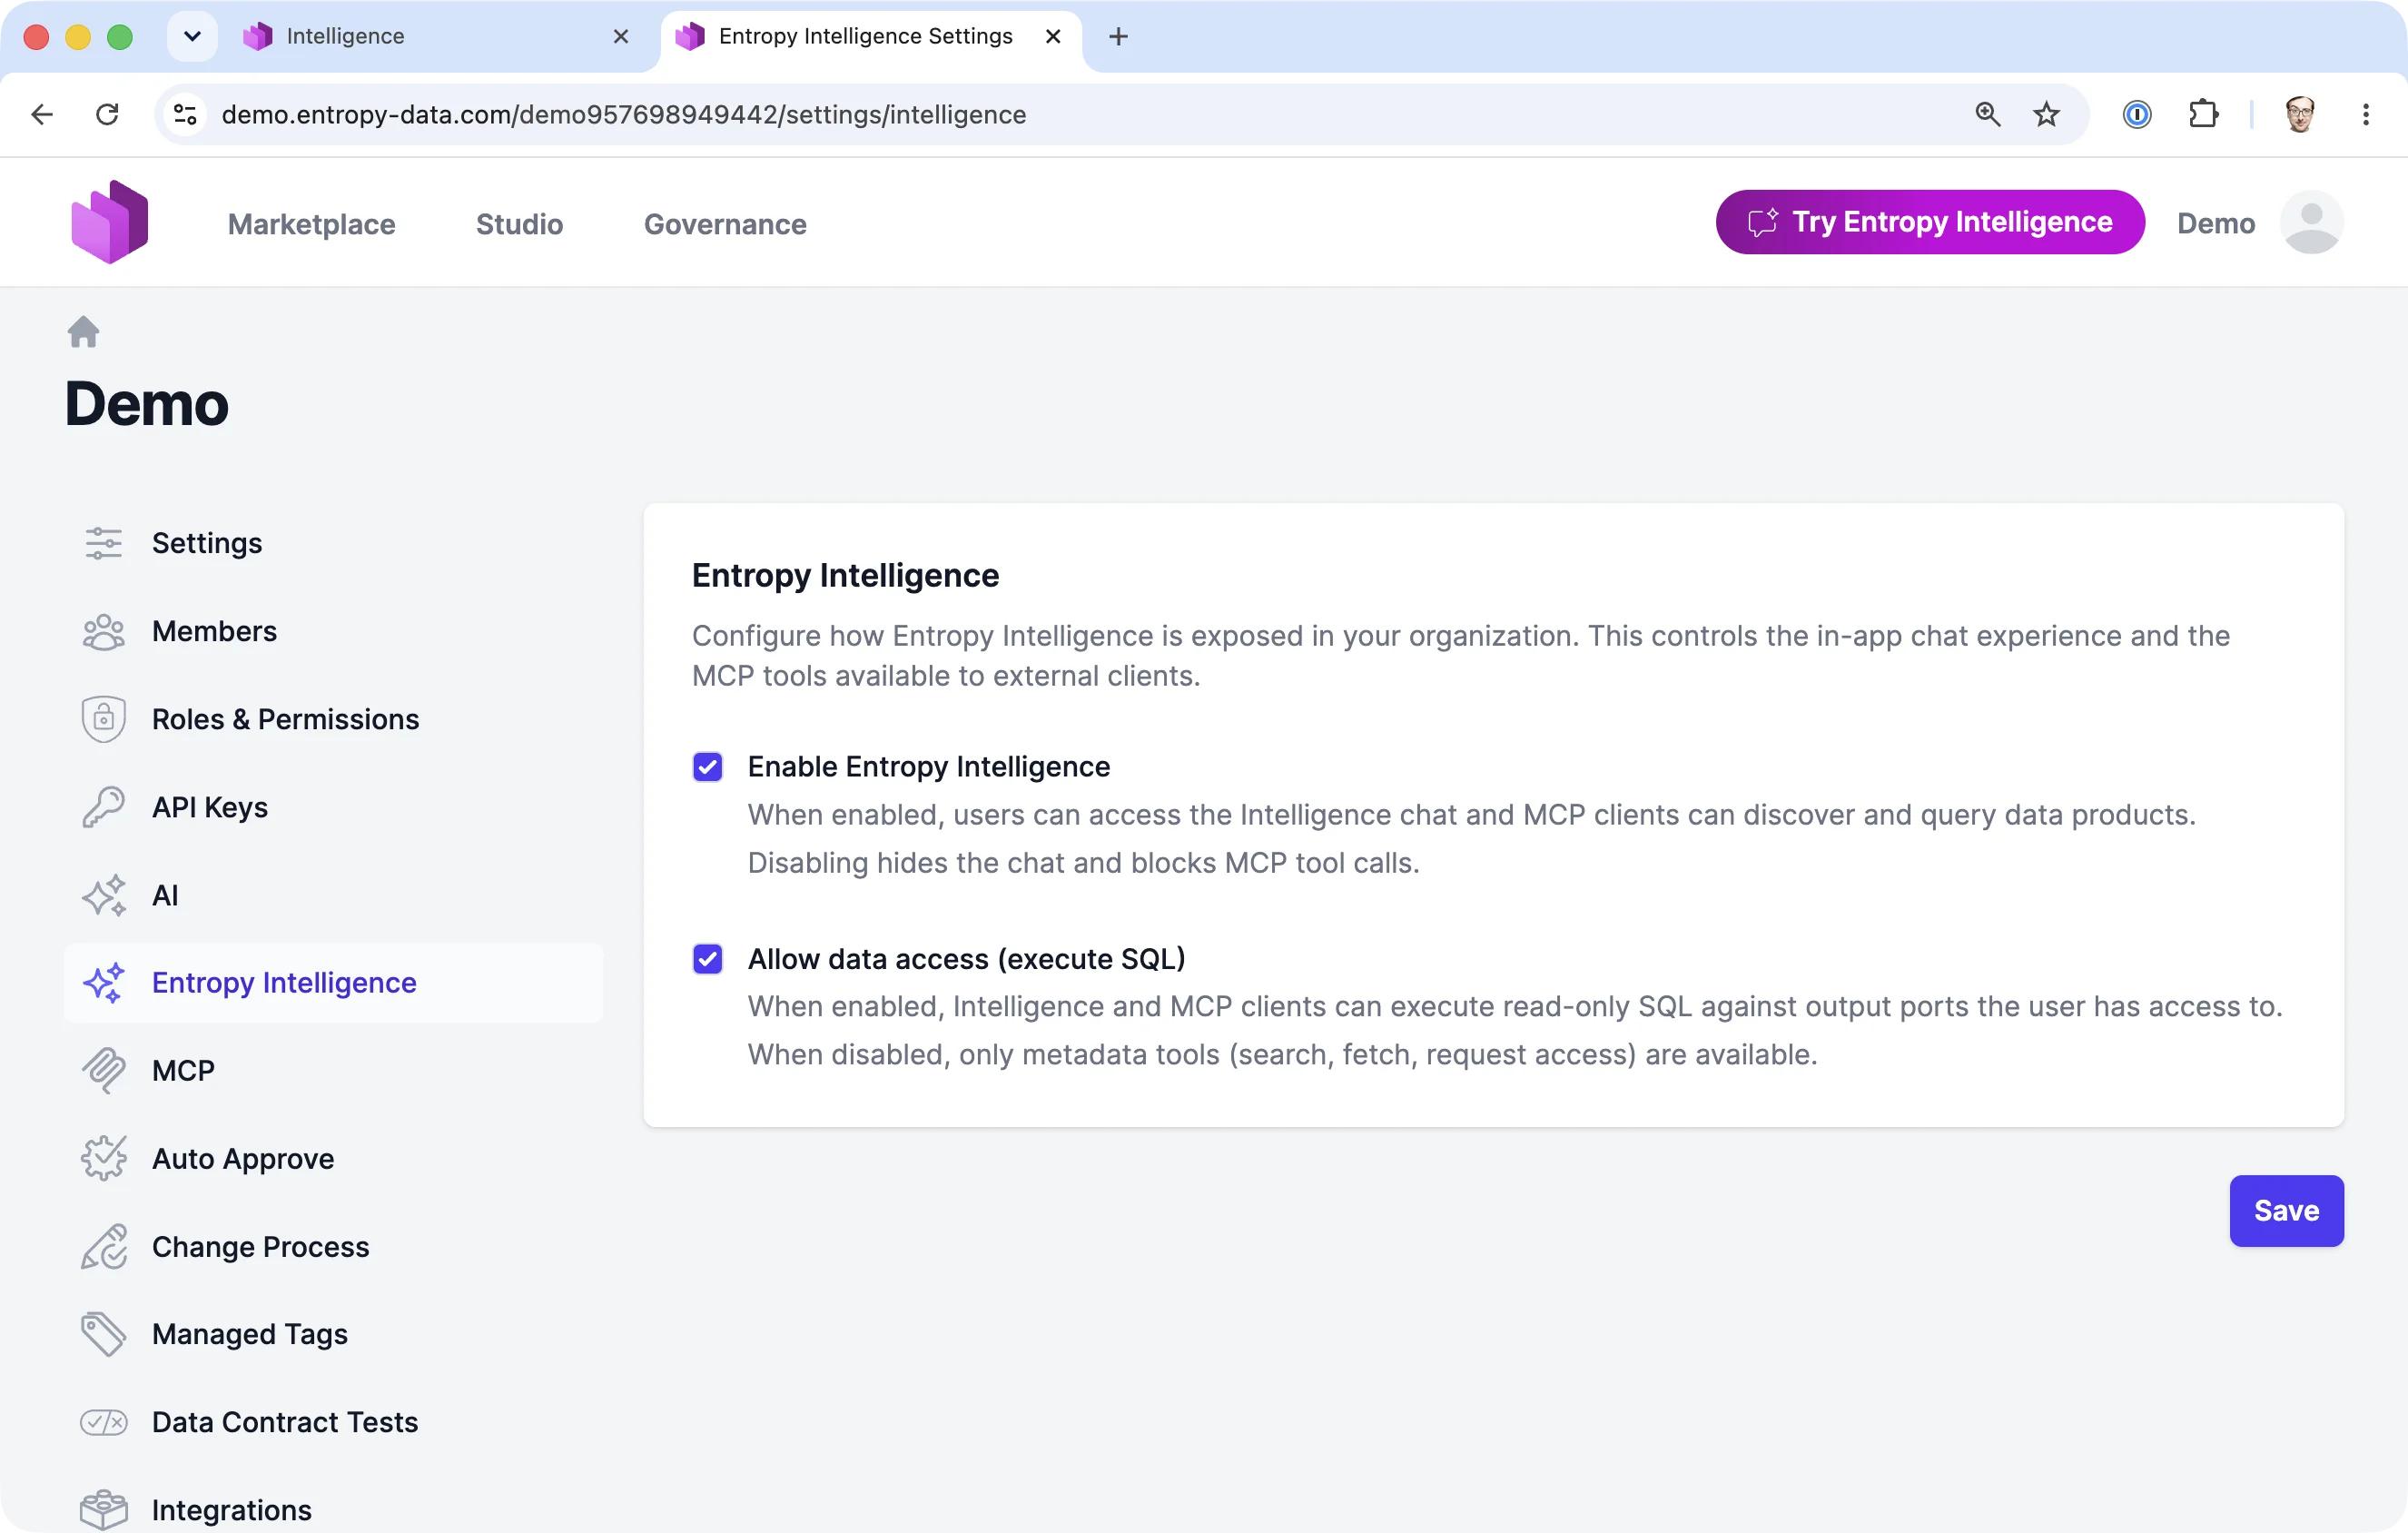Click the Save button
Screen dimensions: 2408x1533
pyautogui.click(x=2286, y=1211)
